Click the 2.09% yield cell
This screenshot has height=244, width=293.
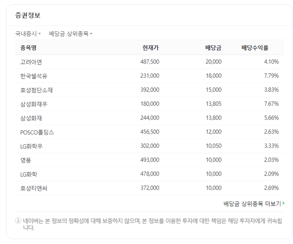(271, 174)
